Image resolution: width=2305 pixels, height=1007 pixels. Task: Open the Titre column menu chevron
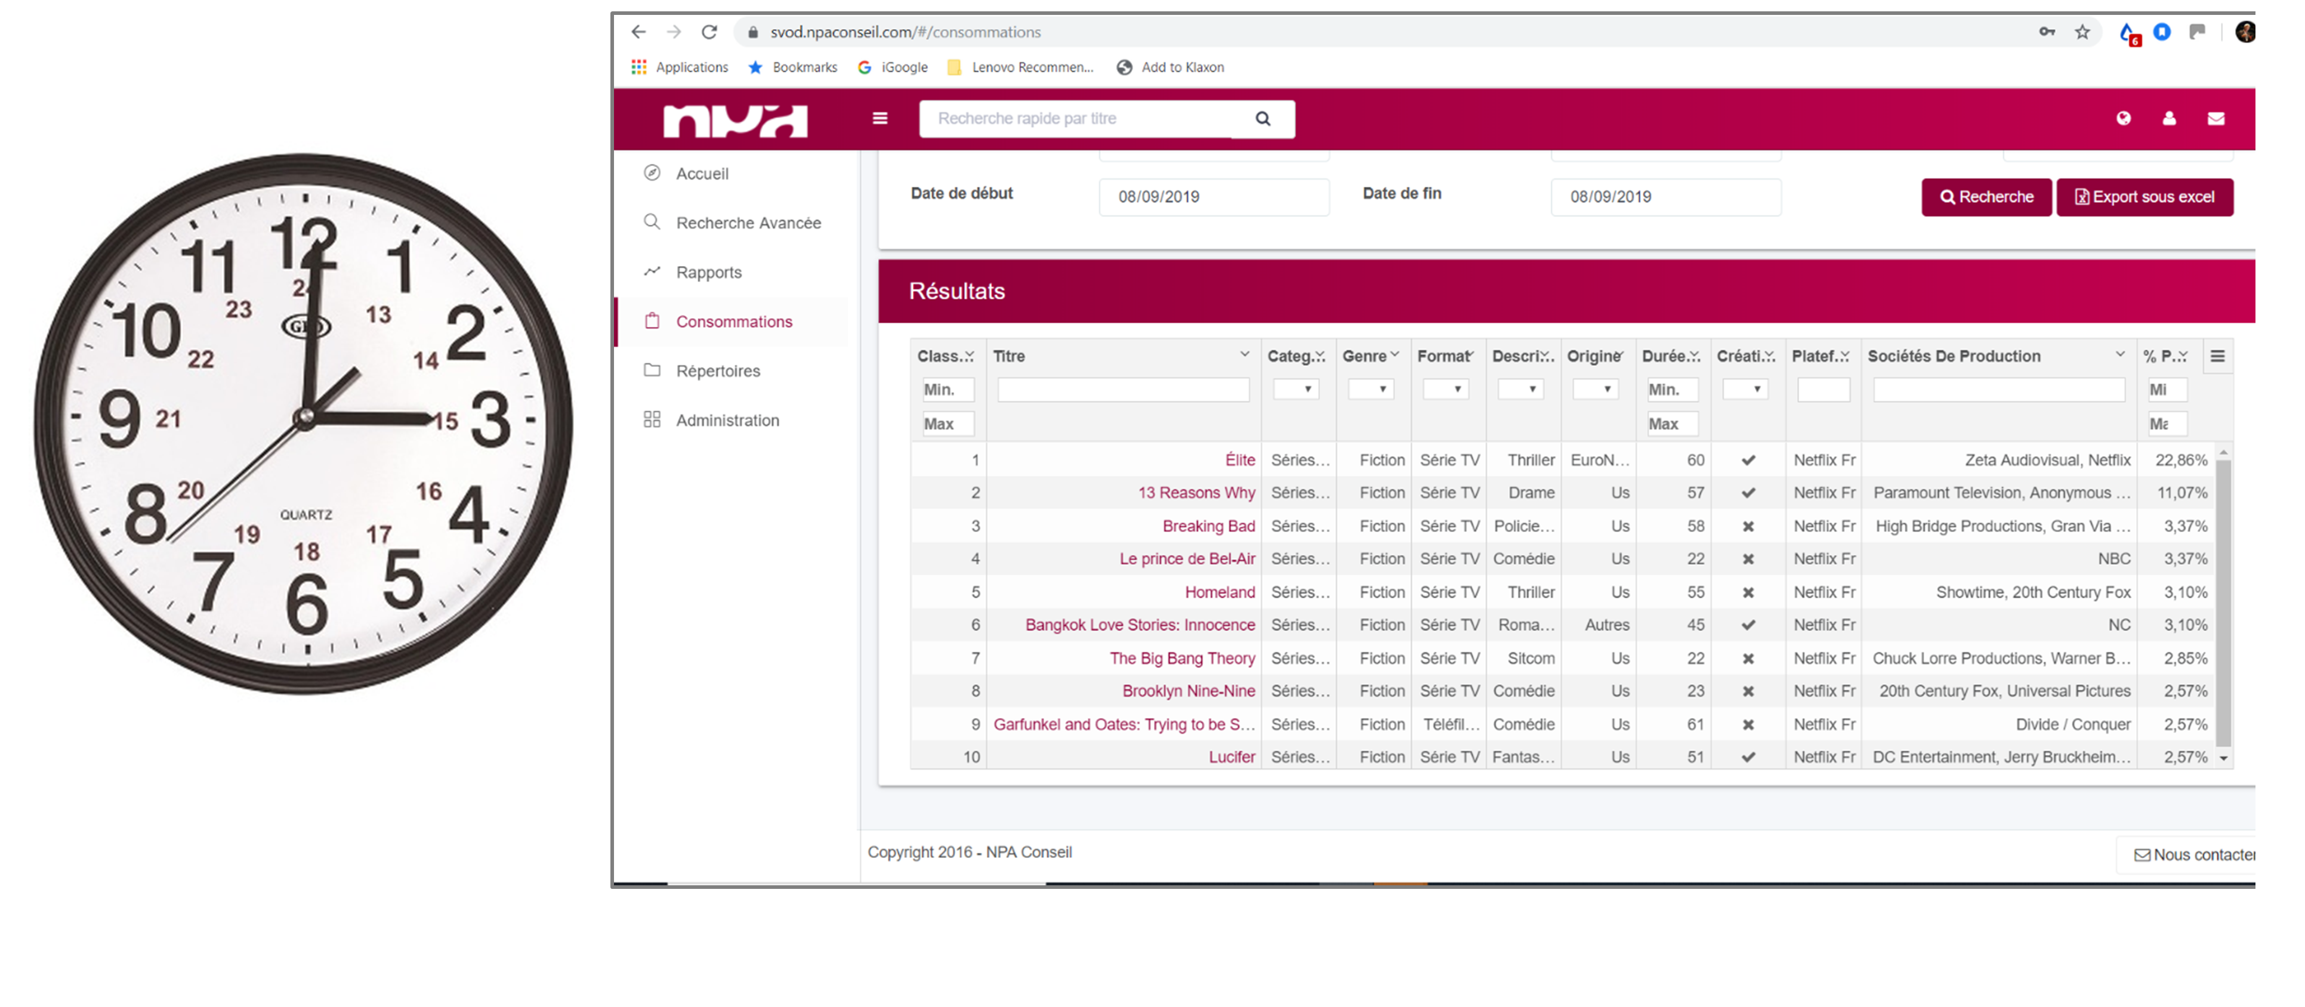pos(1243,355)
